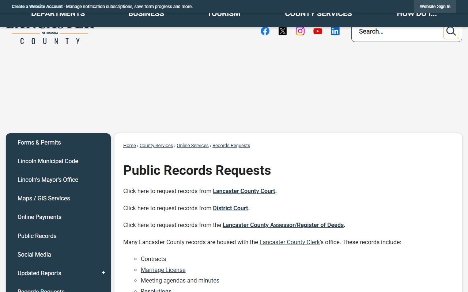The height and width of the screenshot is (292, 468).
Task: Open the LinkedIn social icon
Action: coord(335,31)
